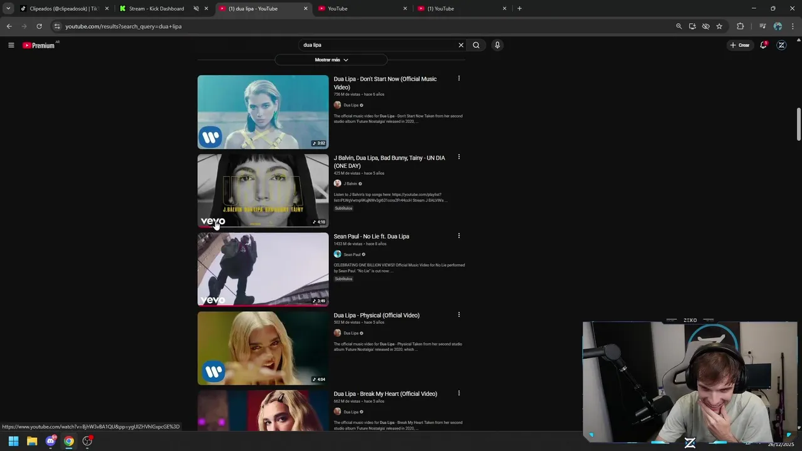View site information icon in address bar

(57, 26)
